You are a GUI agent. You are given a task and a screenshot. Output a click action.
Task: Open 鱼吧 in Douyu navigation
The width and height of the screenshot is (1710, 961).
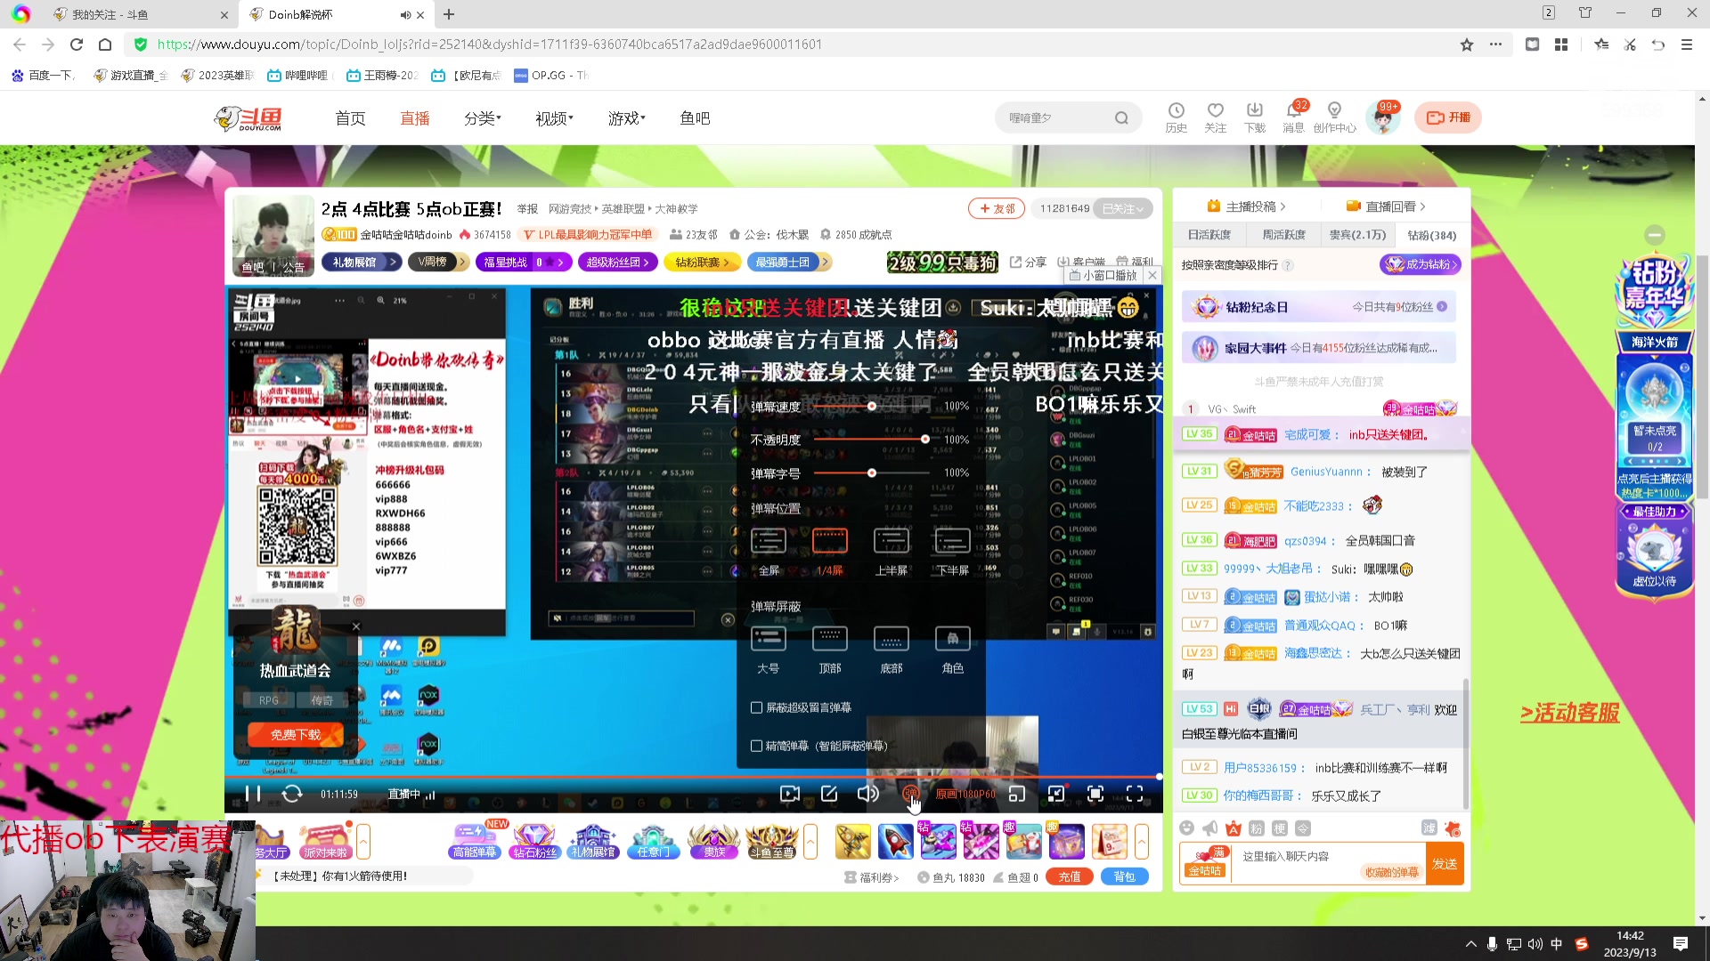[x=695, y=118]
